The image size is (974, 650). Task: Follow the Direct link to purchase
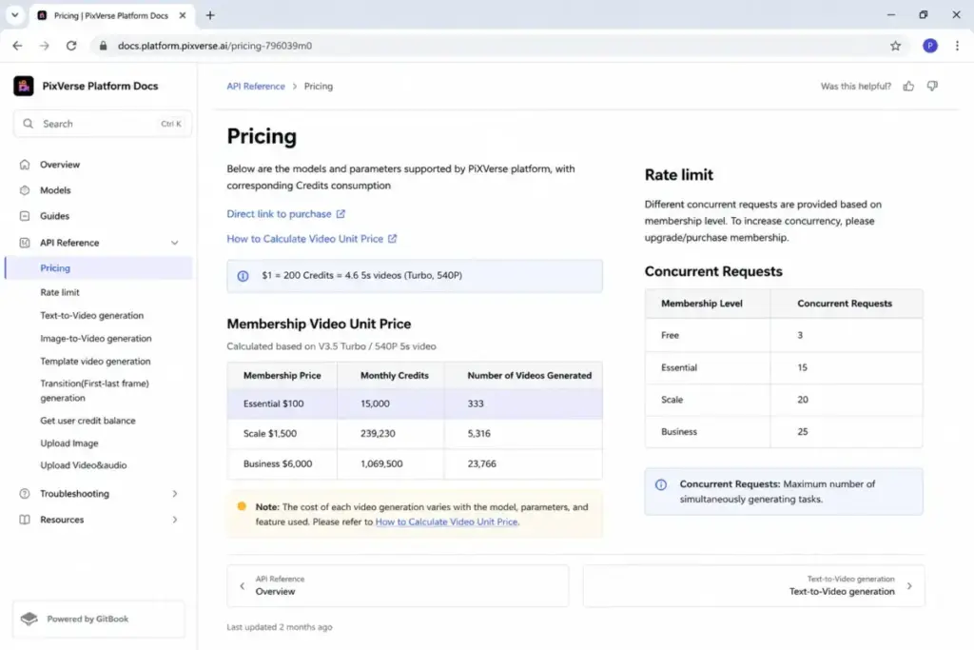click(279, 214)
